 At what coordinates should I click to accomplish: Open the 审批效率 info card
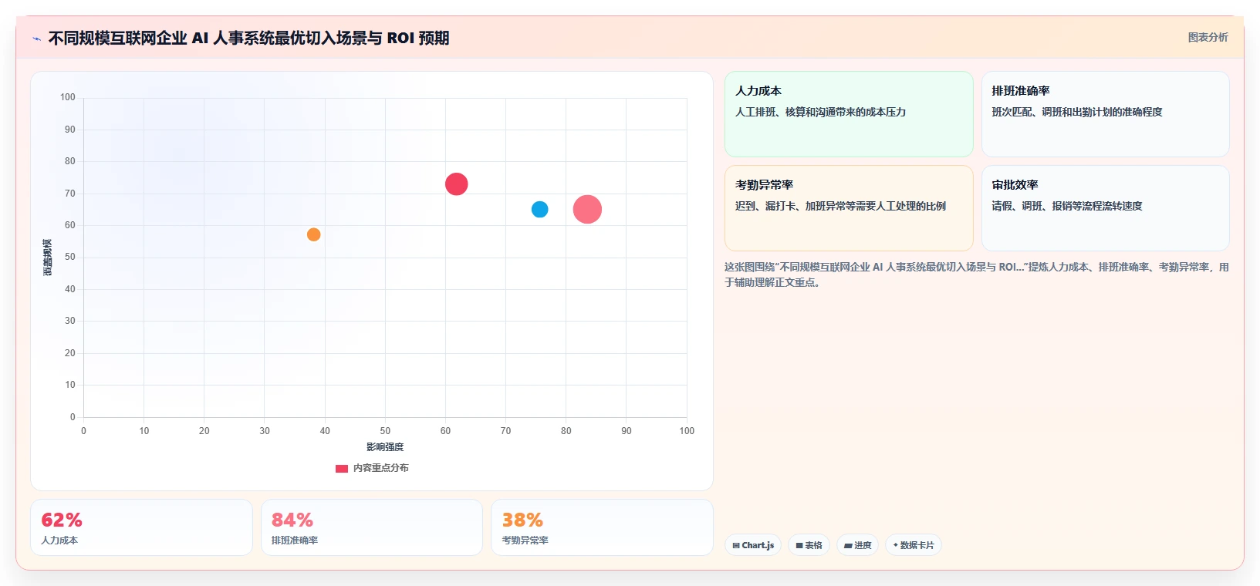click(x=1105, y=208)
